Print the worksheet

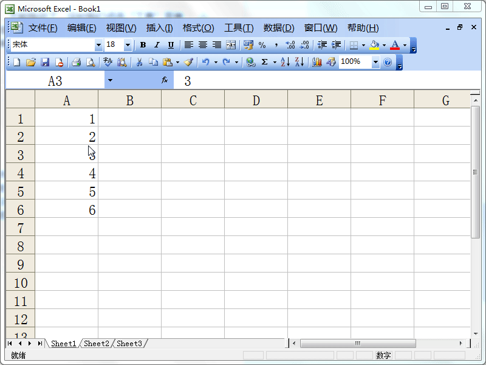click(x=77, y=62)
